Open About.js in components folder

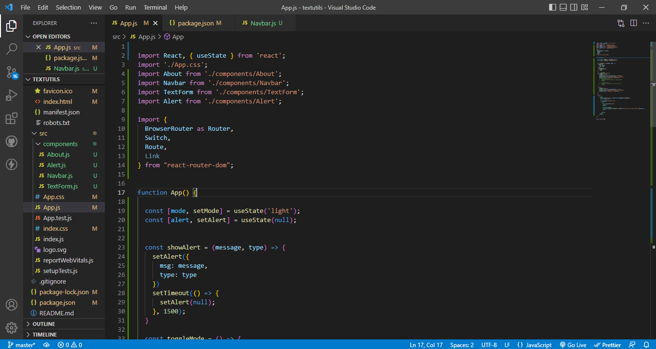(x=64, y=154)
